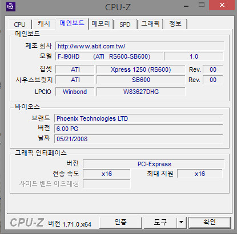Click the 도구 button
Image resolution: width=237 pixels, height=234 pixels.
click(160, 223)
